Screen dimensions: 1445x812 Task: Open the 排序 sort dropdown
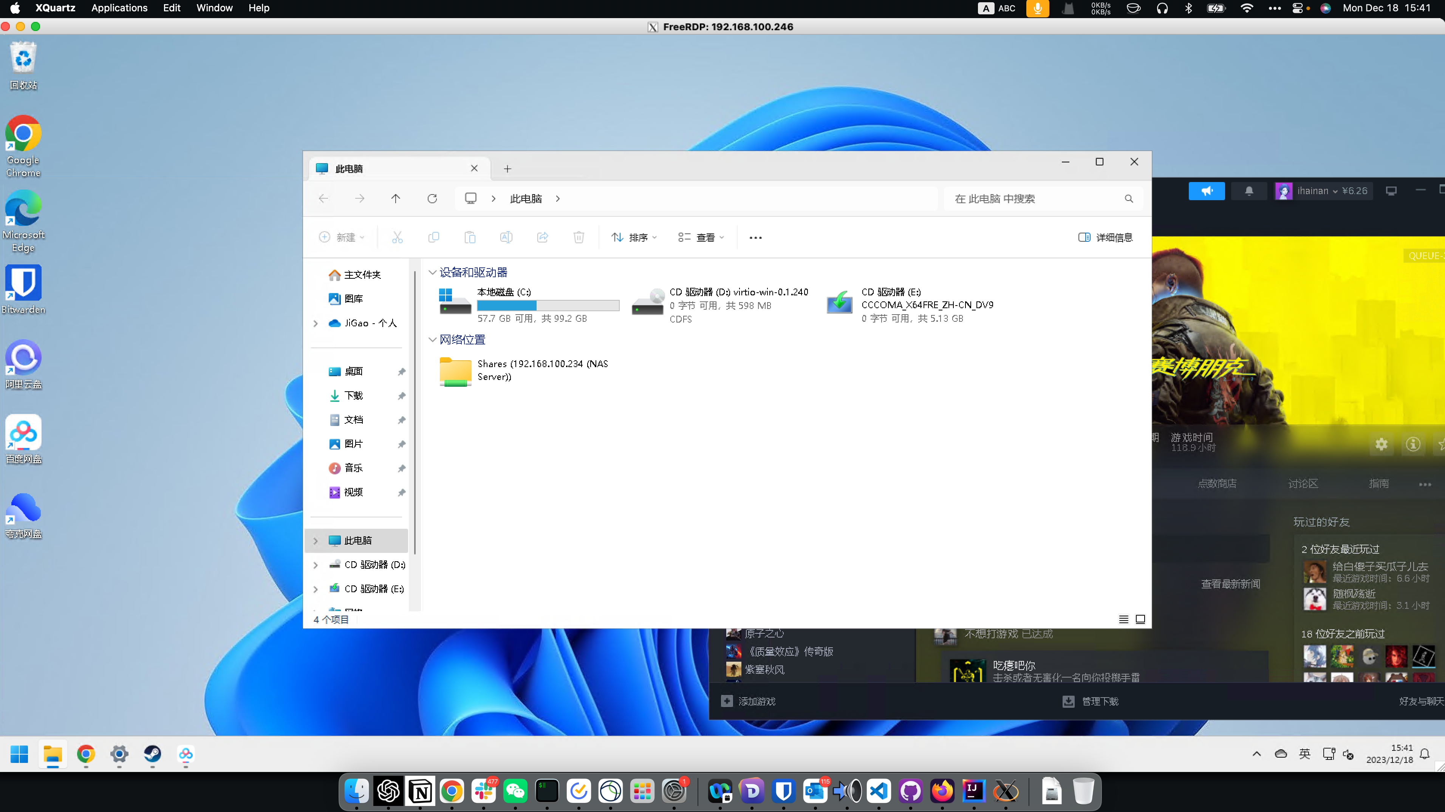pyautogui.click(x=634, y=237)
